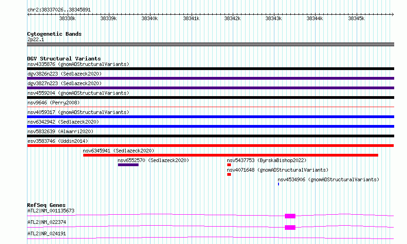The image size is (407, 244).
Task: Open the nsv6342942 Sedlazeck2020 label
Action: point(63,122)
